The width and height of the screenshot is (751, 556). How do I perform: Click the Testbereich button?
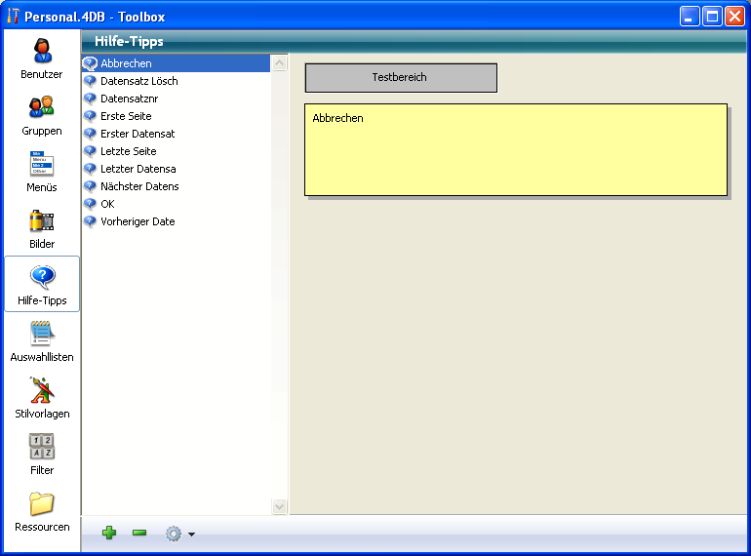point(400,78)
